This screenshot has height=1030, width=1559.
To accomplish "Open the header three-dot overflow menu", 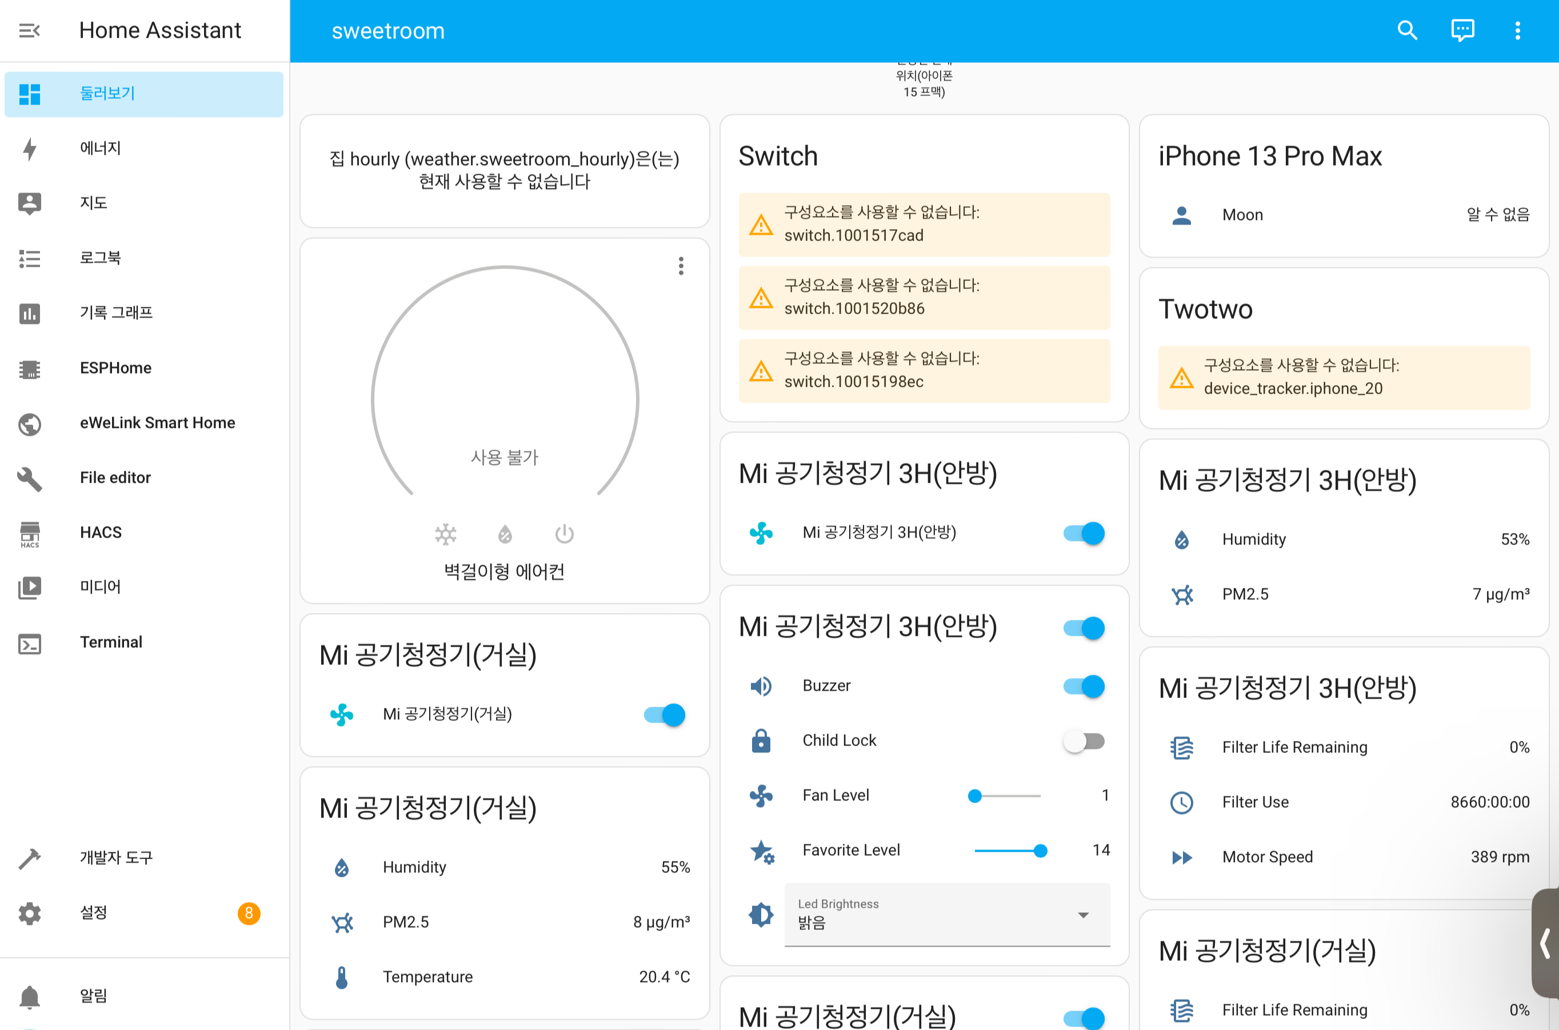I will coord(1518,30).
